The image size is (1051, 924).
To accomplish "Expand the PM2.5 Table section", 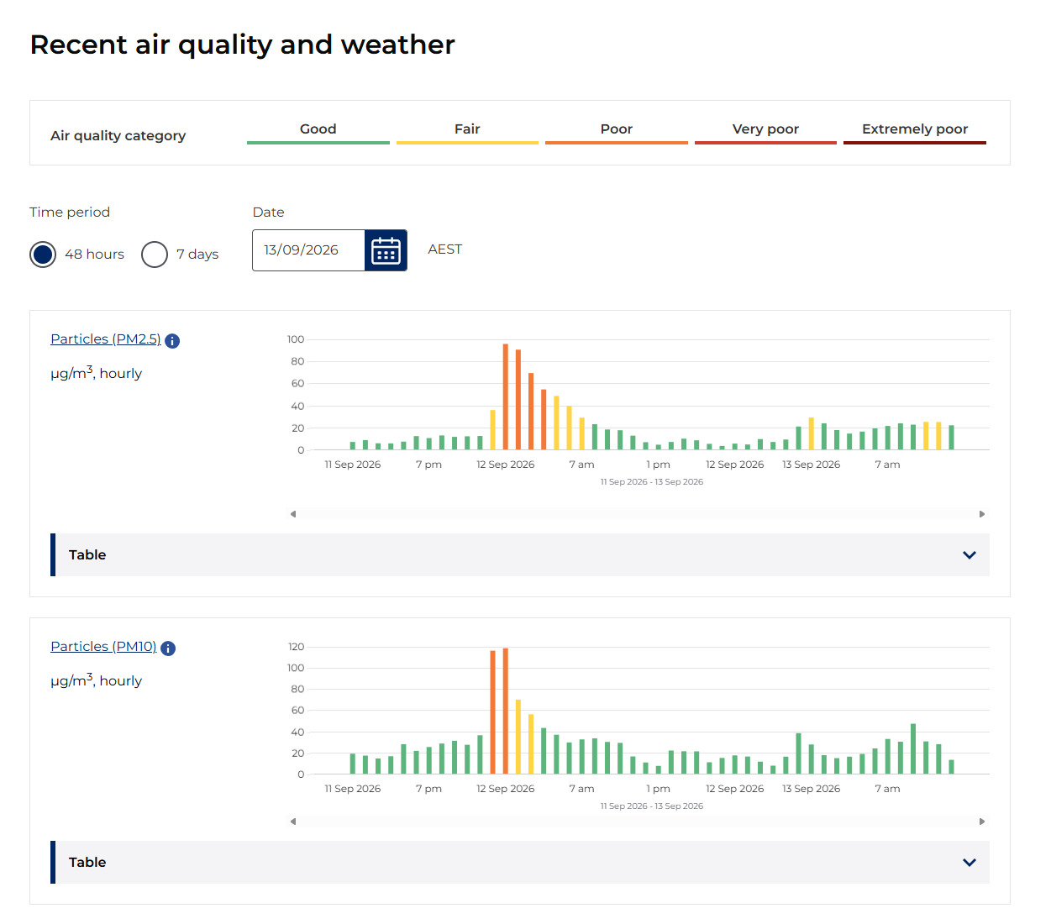I will pyautogui.click(x=520, y=554).
